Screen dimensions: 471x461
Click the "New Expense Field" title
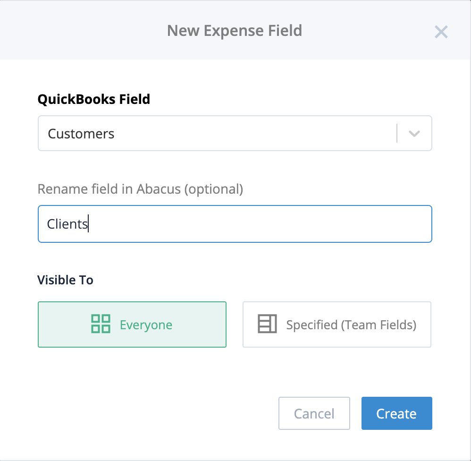tap(235, 31)
